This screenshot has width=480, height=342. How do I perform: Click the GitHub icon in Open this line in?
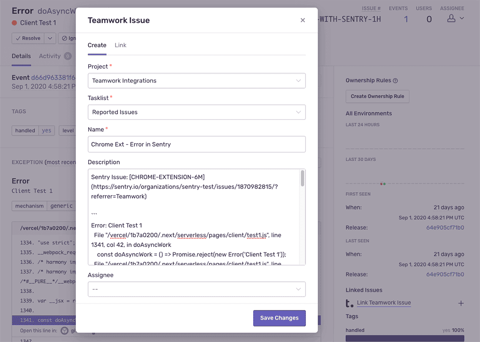click(64, 331)
